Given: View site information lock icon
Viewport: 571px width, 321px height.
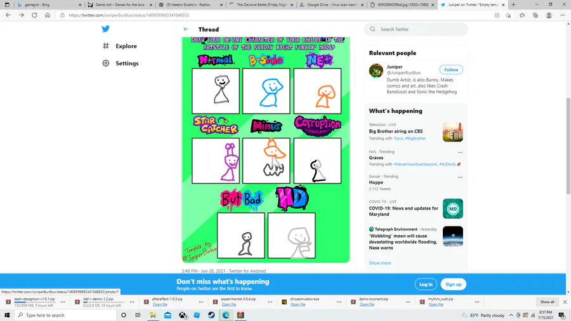Looking at the screenshot, I should tap(62, 15).
